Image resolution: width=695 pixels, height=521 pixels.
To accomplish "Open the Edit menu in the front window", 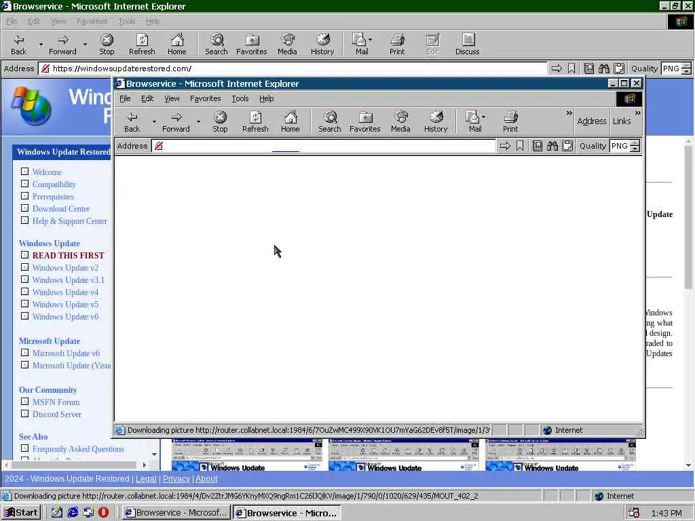I will point(147,98).
